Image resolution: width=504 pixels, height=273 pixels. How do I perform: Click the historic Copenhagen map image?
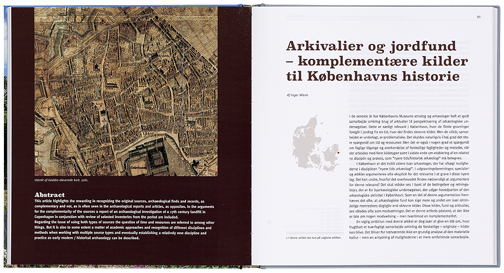[126, 92]
